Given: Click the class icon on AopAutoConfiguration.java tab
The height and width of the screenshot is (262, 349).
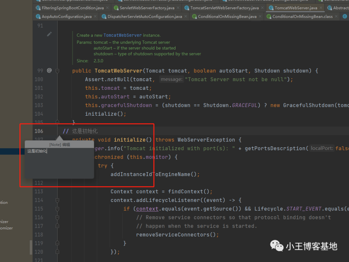Looking at the screenshot, I should (x=38, y=16).
